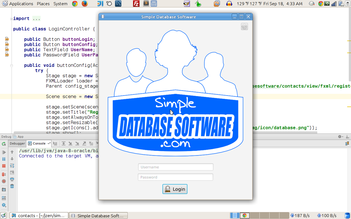The height and width of the screenshot is (219, 351).
Task: Launch Firefox from top panel
Action: 85,4
